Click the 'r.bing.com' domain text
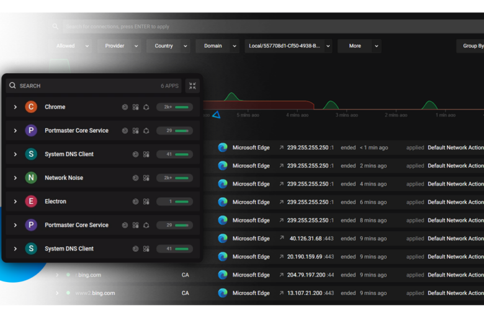 pyautogui.click(x=88, y=275)
